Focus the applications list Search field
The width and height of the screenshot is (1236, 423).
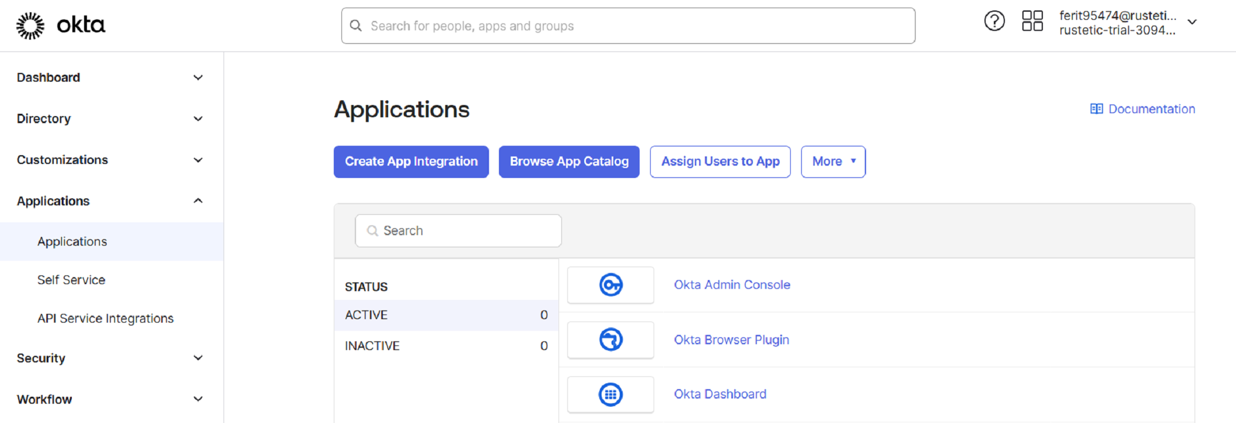pyautogui.click(x=458, y=231)
